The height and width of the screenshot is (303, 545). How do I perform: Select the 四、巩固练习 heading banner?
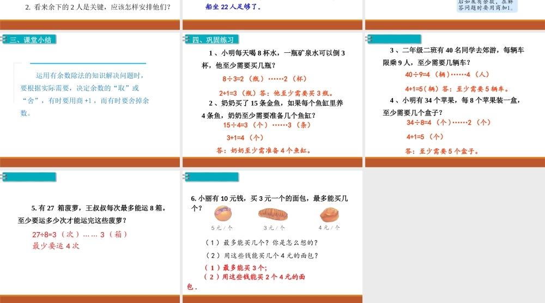point(214,40)
